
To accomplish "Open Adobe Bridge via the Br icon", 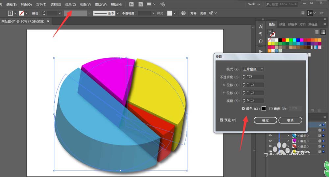I will tap(131, 4).
